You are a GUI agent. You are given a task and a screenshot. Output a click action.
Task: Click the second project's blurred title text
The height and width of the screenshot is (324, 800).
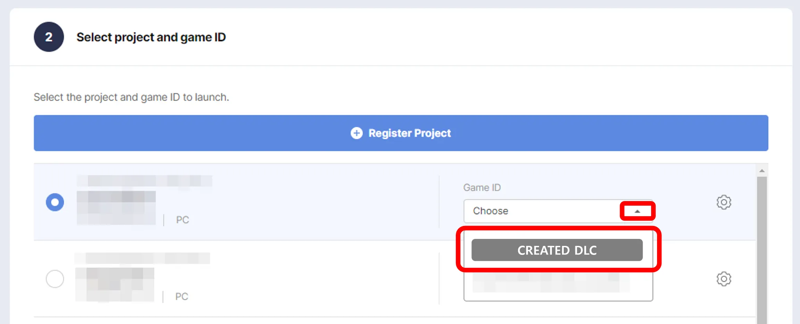click(x=143, y=258)
